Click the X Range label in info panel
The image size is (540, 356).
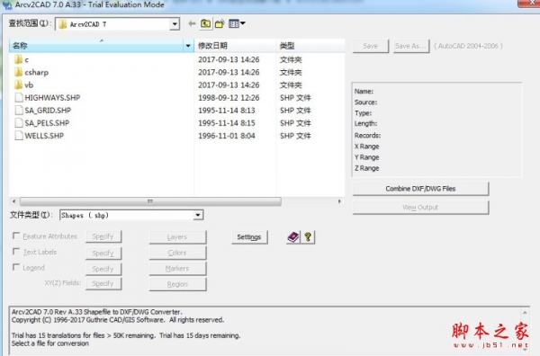(x=367, y=147)
